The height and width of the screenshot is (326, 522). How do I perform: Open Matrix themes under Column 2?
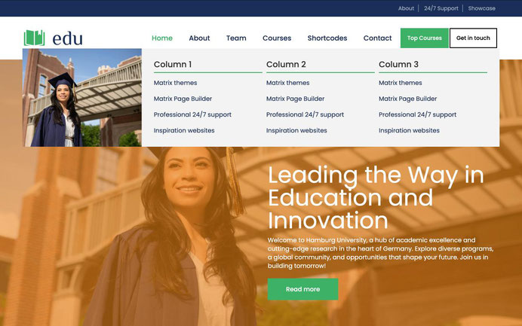pos(288,83)
